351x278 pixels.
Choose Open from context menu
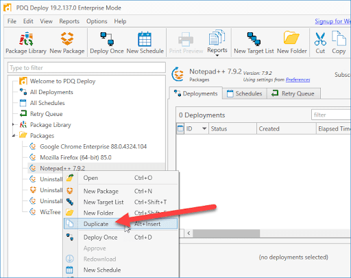point(121,178)
